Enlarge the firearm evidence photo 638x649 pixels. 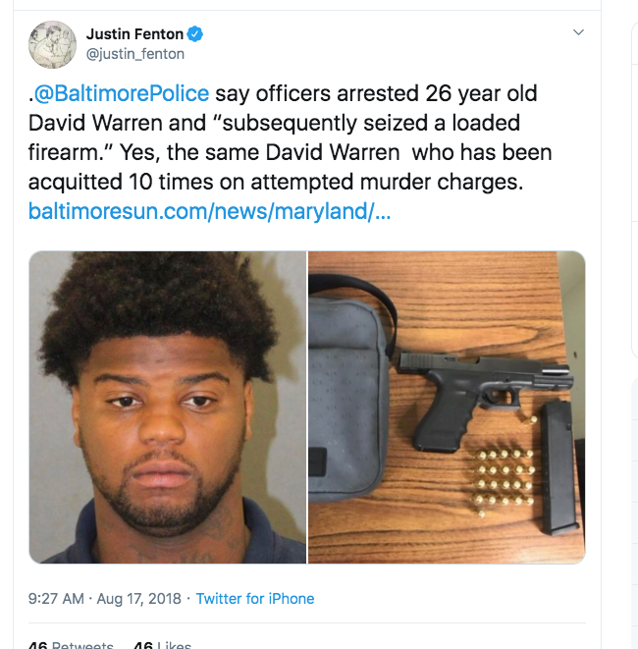click(447, 406)
